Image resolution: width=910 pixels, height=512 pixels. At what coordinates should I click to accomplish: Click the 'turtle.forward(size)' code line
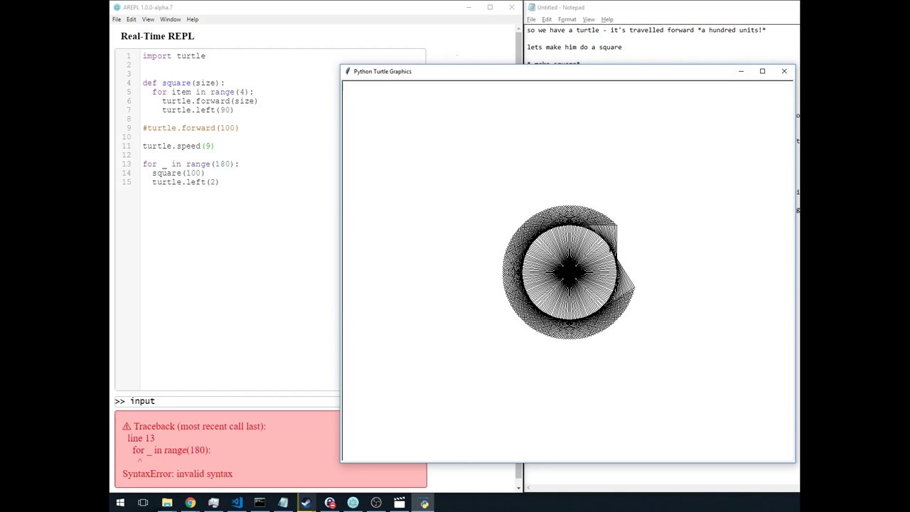click(x=210, y=101)
